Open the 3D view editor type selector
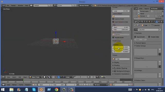165x92 pixels. pos(4,77)
